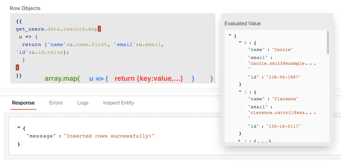This screenshot has height=167, width=341.
Task: Click the array.map syntax hint text
Action: [x=62, y=78]
